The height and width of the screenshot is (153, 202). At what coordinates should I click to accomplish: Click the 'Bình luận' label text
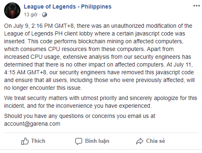tap(97, 141)
